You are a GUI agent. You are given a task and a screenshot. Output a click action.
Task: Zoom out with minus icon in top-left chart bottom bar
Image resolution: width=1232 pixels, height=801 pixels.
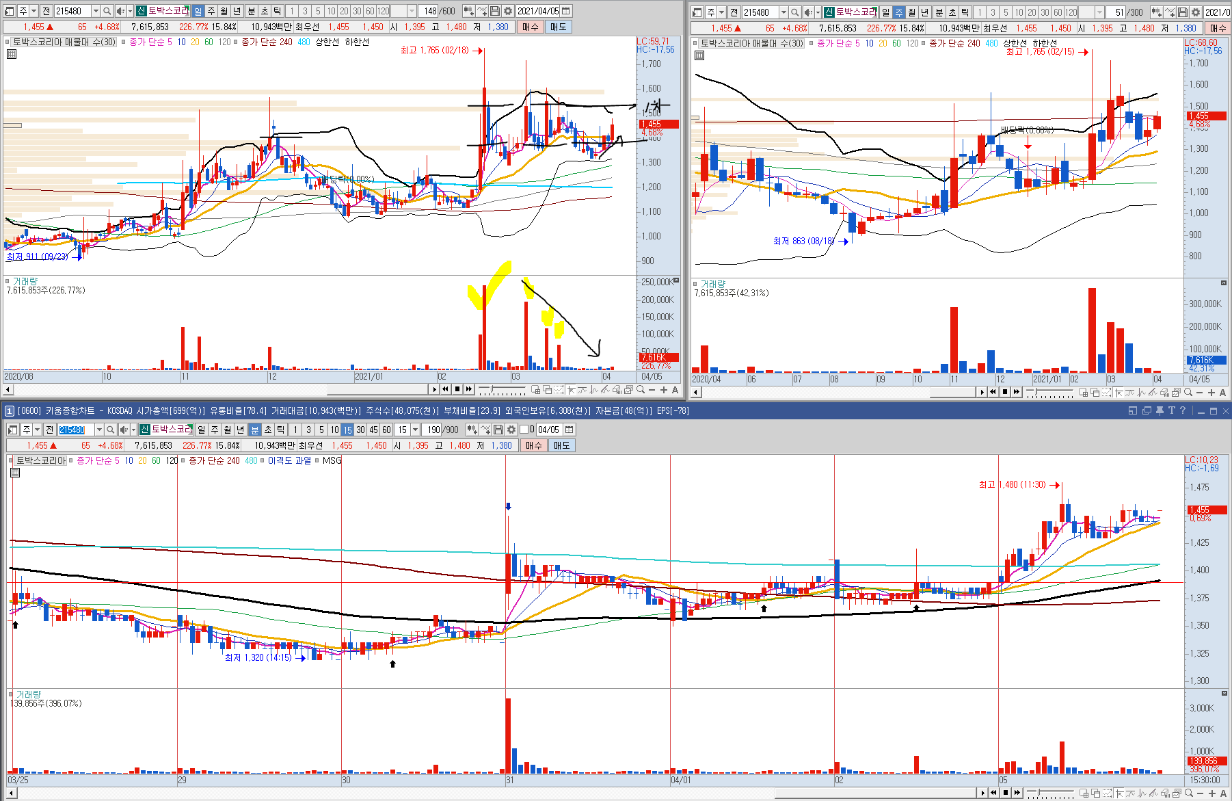[652, 390]
